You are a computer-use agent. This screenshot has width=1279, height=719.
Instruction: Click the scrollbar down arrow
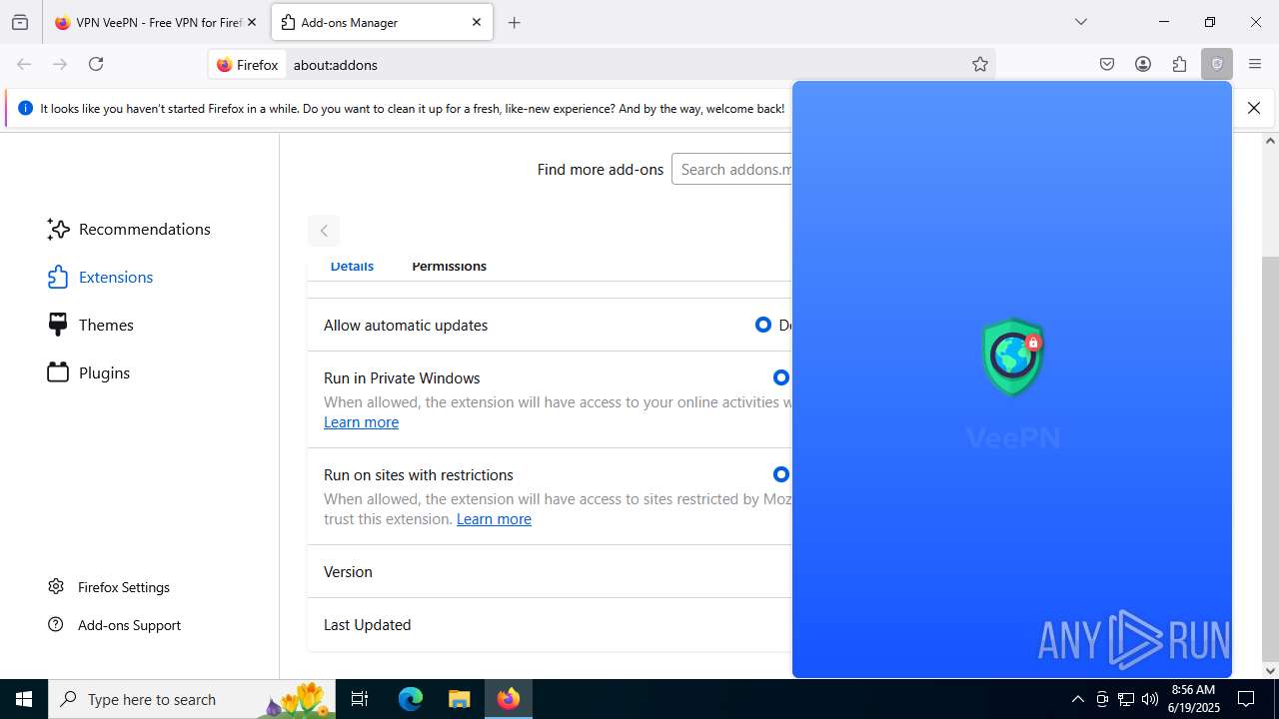coord(1270,670)
